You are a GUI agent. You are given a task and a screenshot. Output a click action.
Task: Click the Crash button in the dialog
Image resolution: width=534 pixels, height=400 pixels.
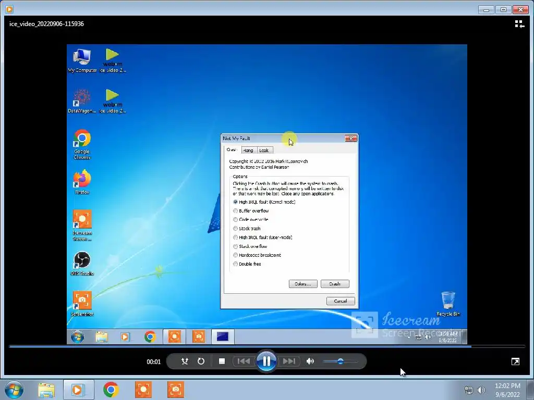coord(335,284)
